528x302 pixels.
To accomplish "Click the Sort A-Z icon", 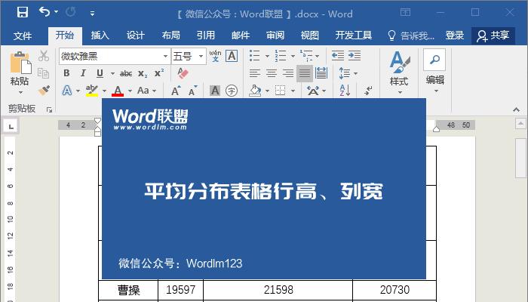I will pyautogui.click(x=345, y=91).
